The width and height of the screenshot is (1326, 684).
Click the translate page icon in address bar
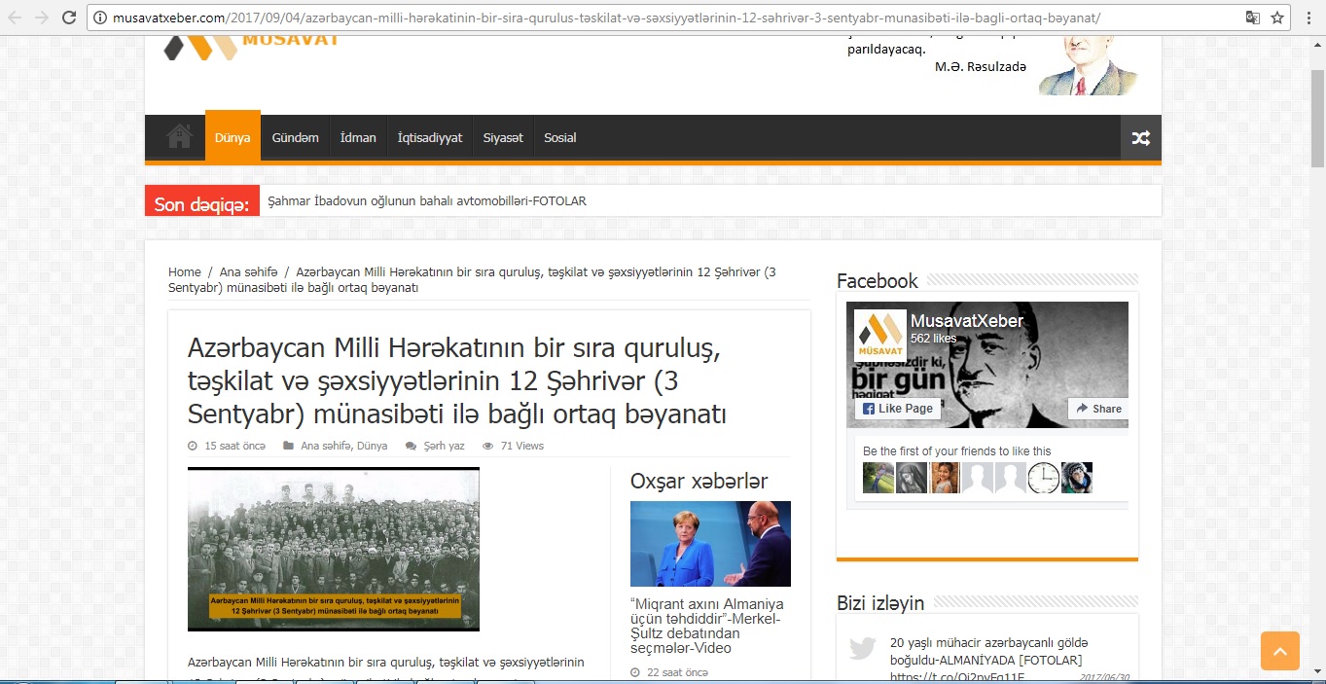(1253, 18)
